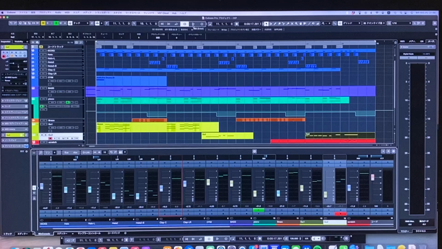This screenshot has height=249, width=442.
Task: Select the Object Selection arrow tool
Action: [267, 24]
